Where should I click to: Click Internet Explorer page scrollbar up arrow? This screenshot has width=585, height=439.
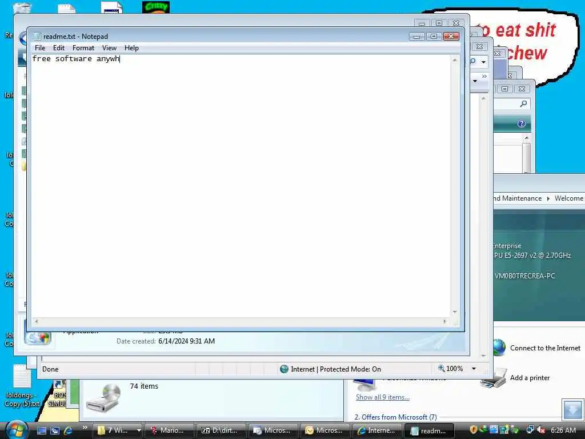[483, 98]
